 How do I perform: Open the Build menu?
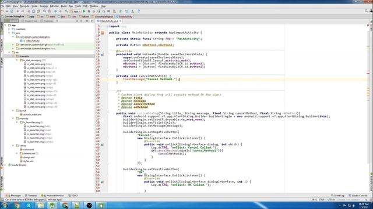click(64, 6)
